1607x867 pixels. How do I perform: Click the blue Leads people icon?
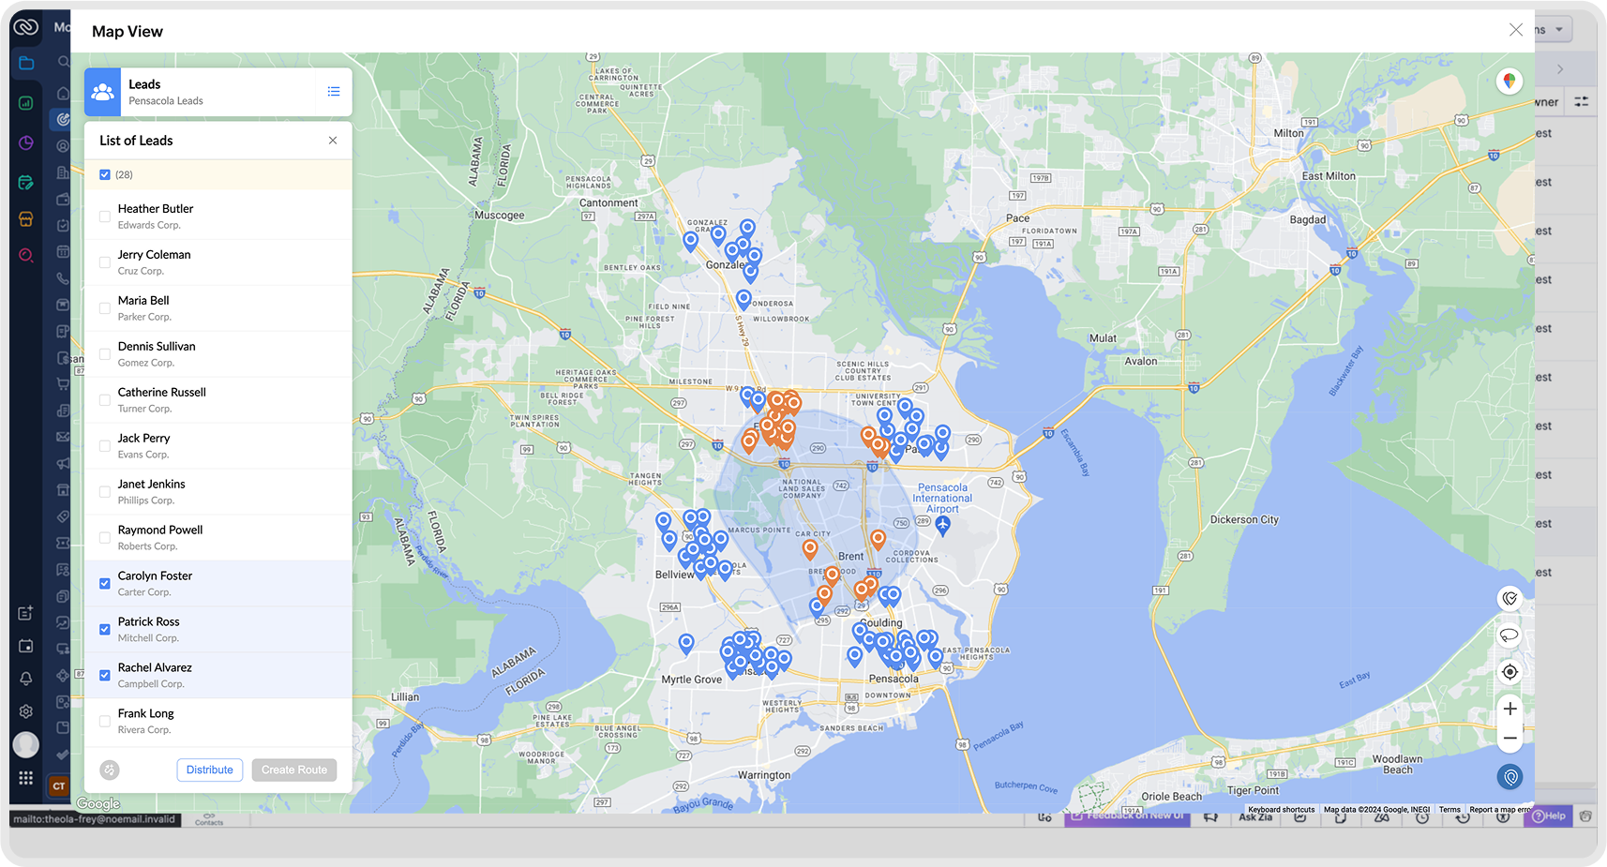[103, 92]
